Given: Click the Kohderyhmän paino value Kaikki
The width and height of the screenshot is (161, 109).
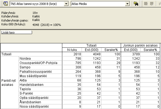Looking at the screenshot, I should (36, 20).
